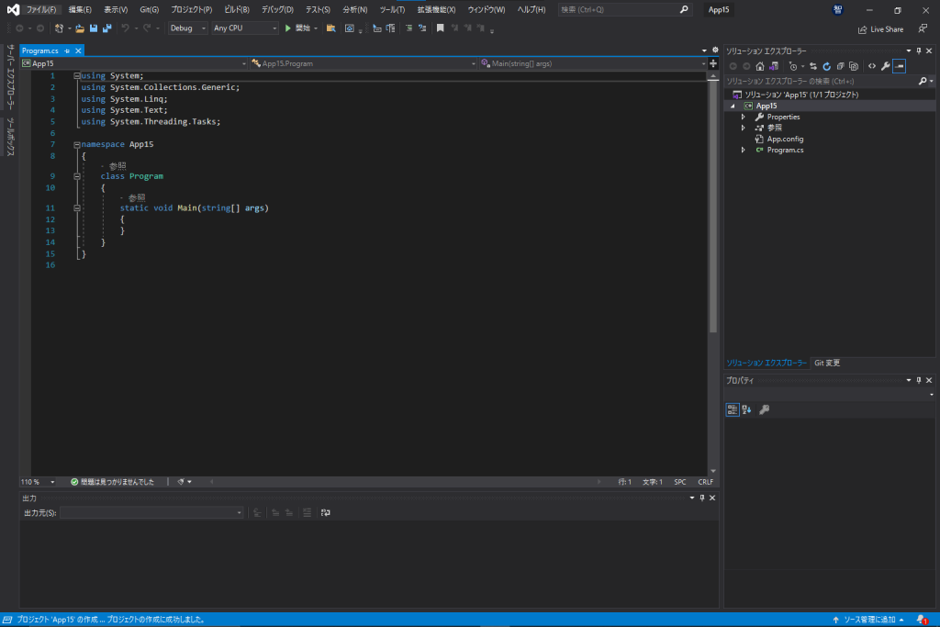
Task: Click the Home icon in Solution Explorer
Action: coord(760,66)
